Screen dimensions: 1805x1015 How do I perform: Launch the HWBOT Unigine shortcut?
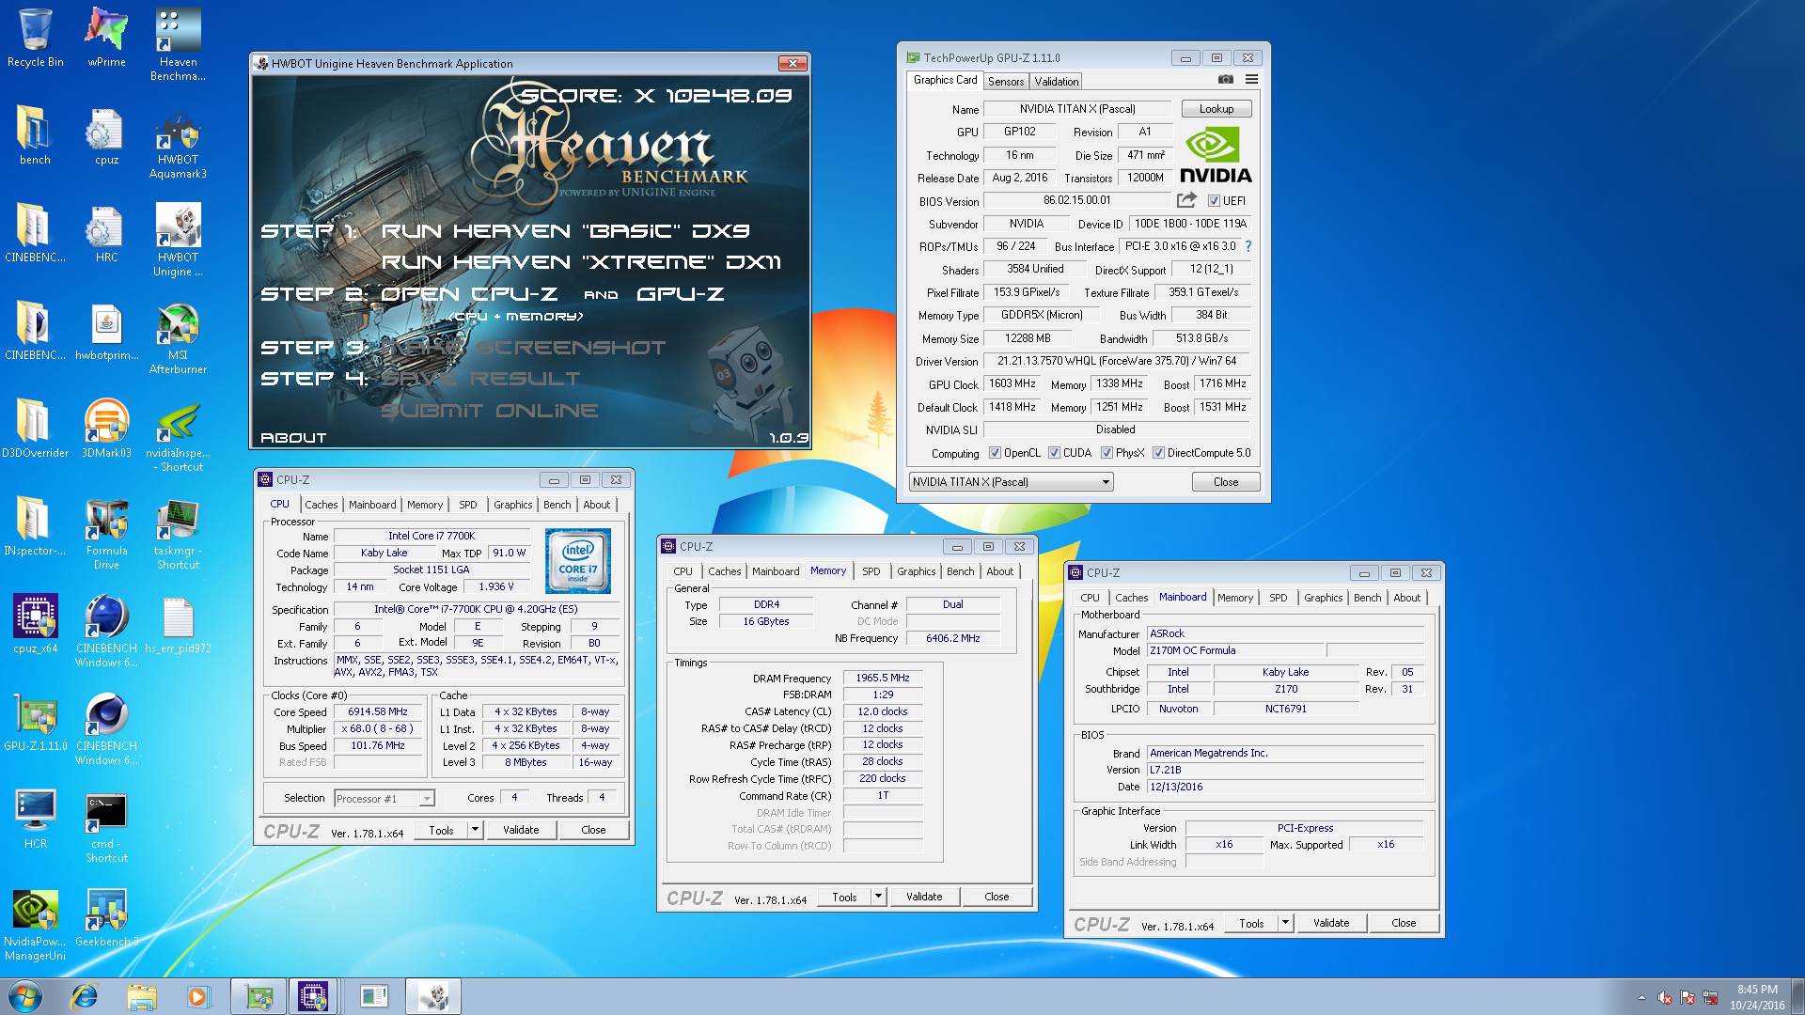178,241
